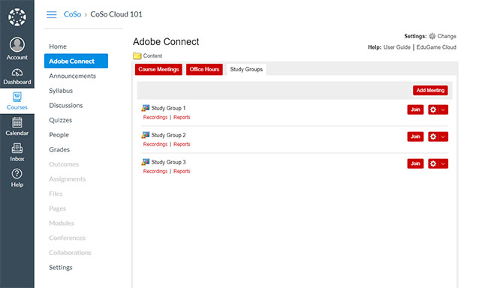Click the Content folder label
Viewport: 488px width, 288px height.
click(152, 55)
